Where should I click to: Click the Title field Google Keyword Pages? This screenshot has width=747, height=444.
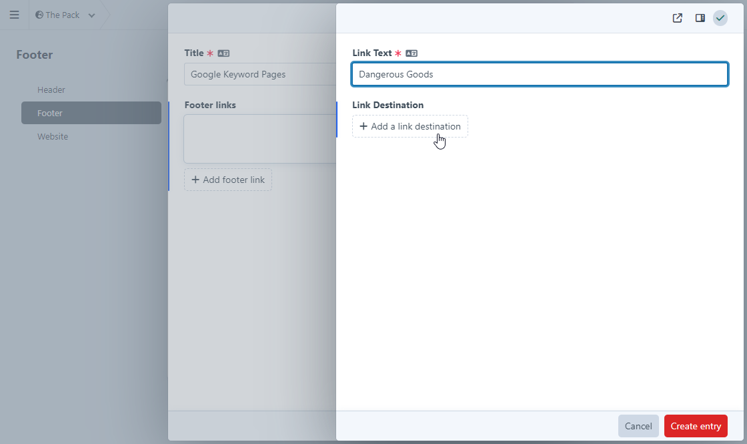coord(260,74)
